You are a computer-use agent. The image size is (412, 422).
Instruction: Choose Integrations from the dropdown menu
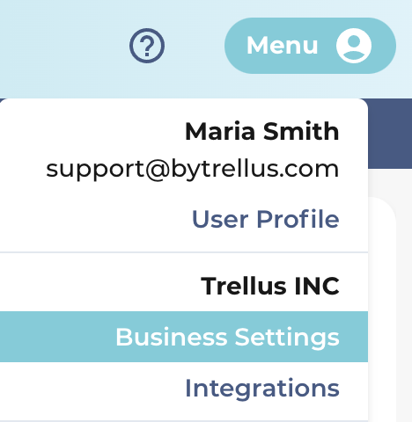262,389
